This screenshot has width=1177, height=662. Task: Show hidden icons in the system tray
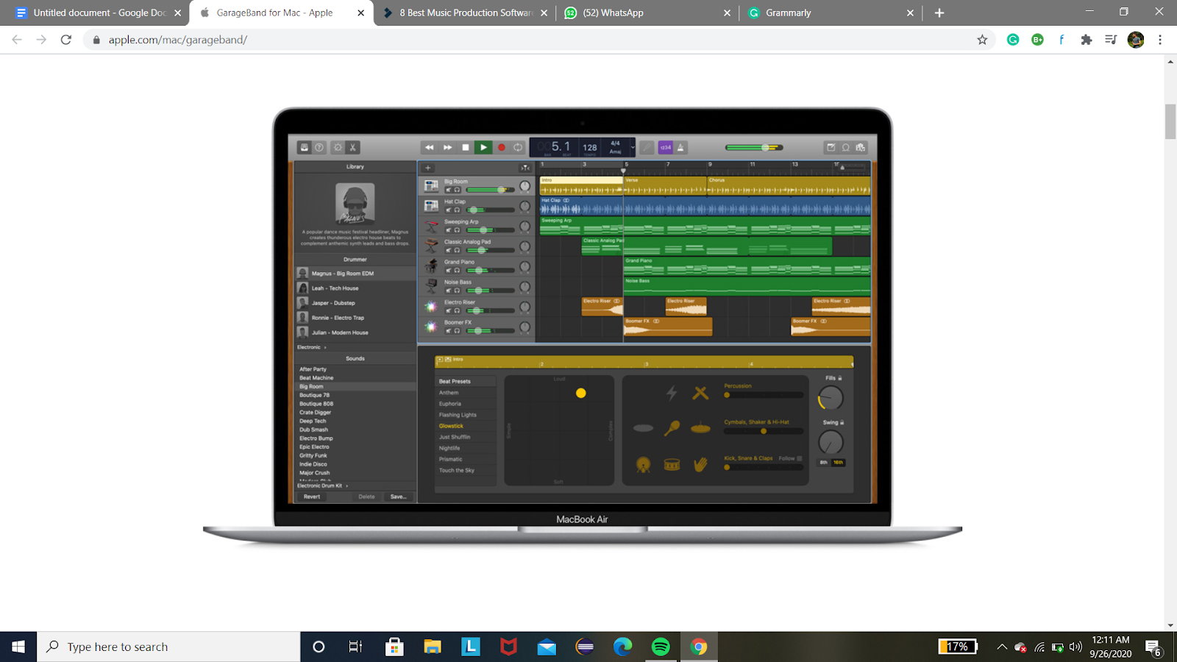pyautogui.click(x=1002, y=647)
